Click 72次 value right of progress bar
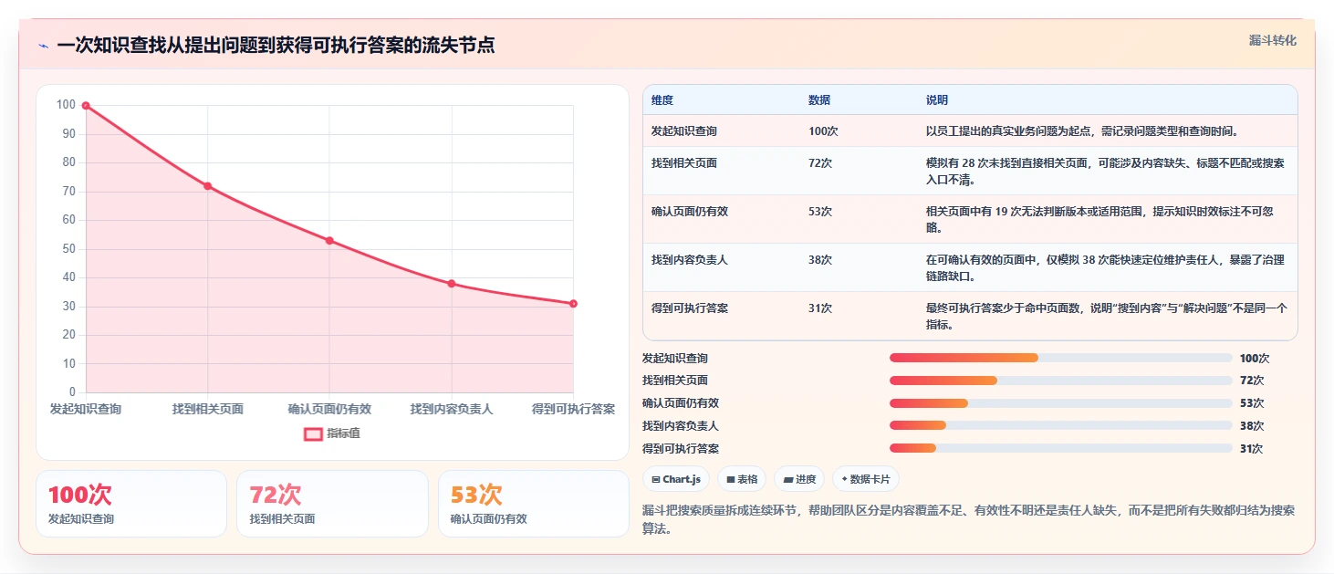1334x574 pixels. point(1252,381)
